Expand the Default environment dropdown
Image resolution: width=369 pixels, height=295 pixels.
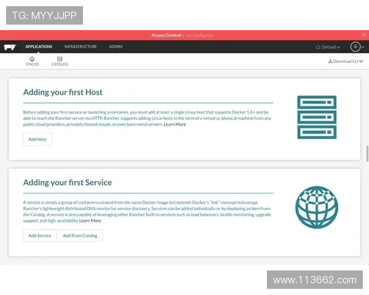[327, 47]
